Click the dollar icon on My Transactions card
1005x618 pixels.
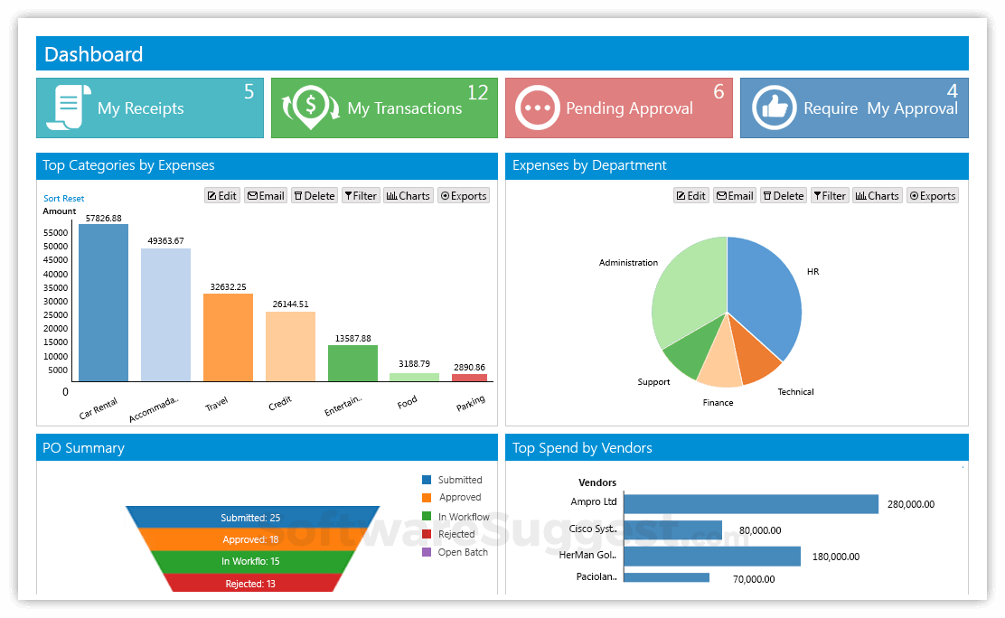click(x=310, y=108)
